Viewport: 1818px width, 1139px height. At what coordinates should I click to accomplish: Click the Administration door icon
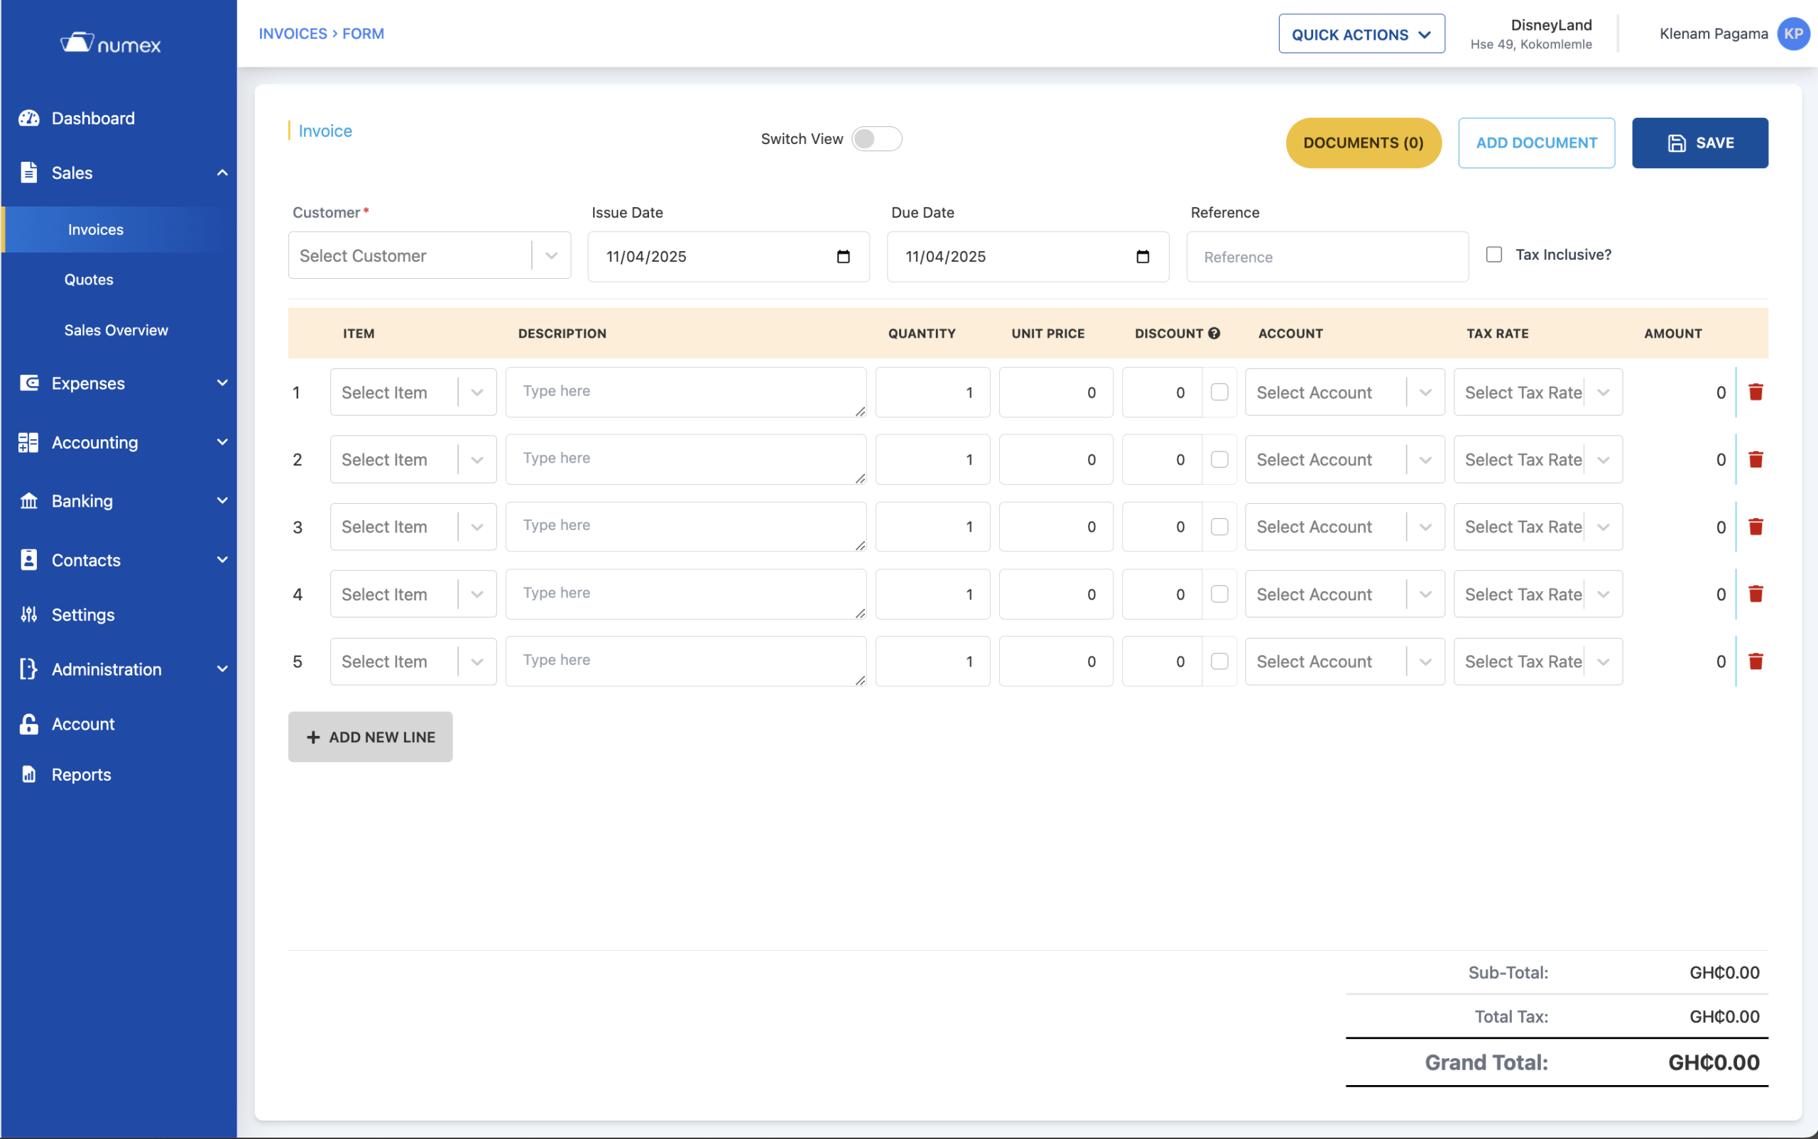[x=28, y=669]
